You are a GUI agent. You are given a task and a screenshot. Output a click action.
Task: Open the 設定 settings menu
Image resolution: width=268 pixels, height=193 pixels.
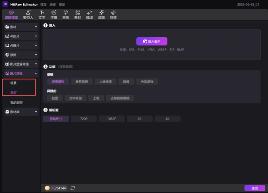pos(52,5)
